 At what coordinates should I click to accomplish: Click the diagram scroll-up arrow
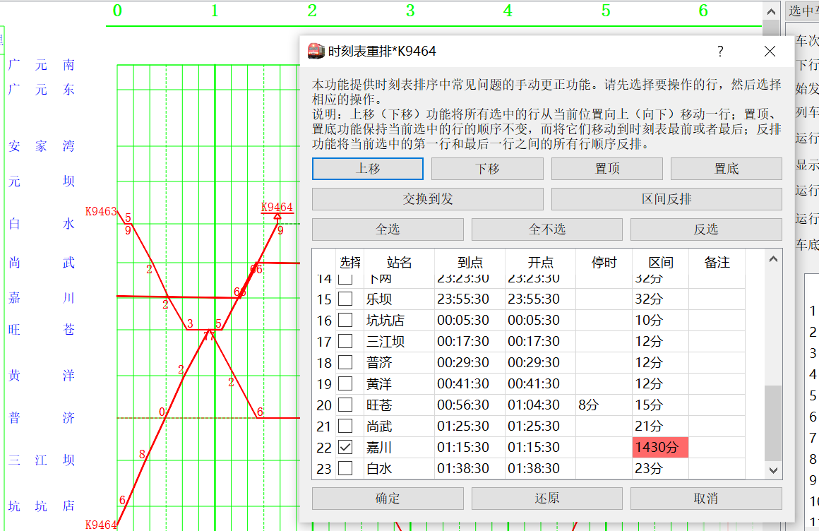click(x=772, y=11)
